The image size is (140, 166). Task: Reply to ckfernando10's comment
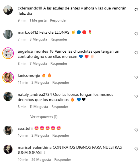58,20
